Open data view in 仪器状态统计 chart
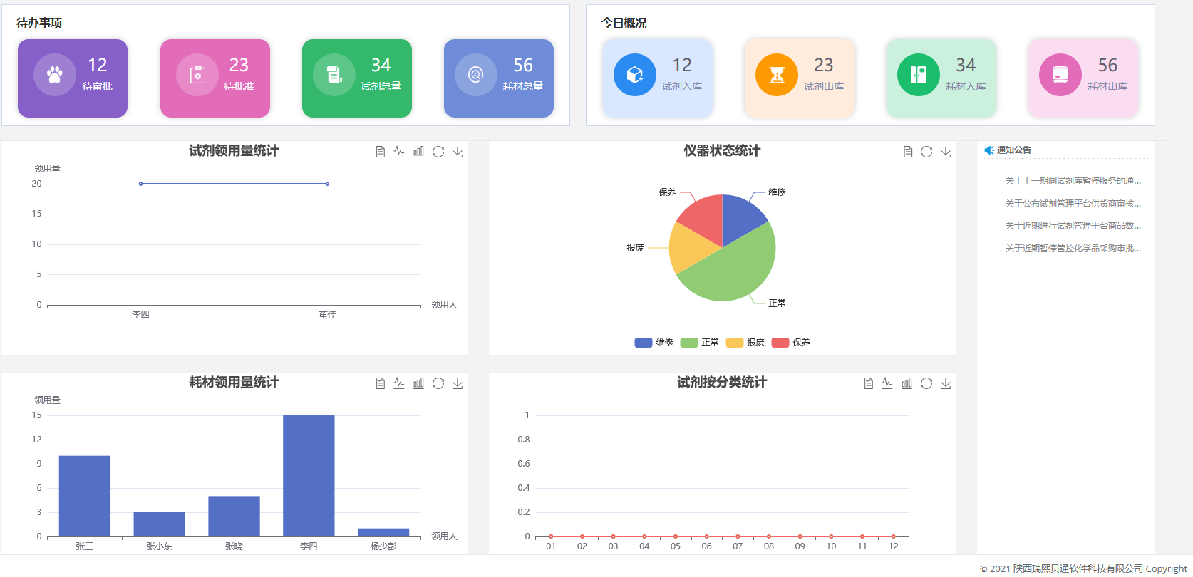The width and height of the screenshot is (1193, 577). click(908, 152)
